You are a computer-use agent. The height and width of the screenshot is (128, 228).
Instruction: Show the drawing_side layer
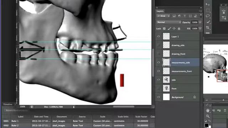pyautogui.click(x=159, y=45)
